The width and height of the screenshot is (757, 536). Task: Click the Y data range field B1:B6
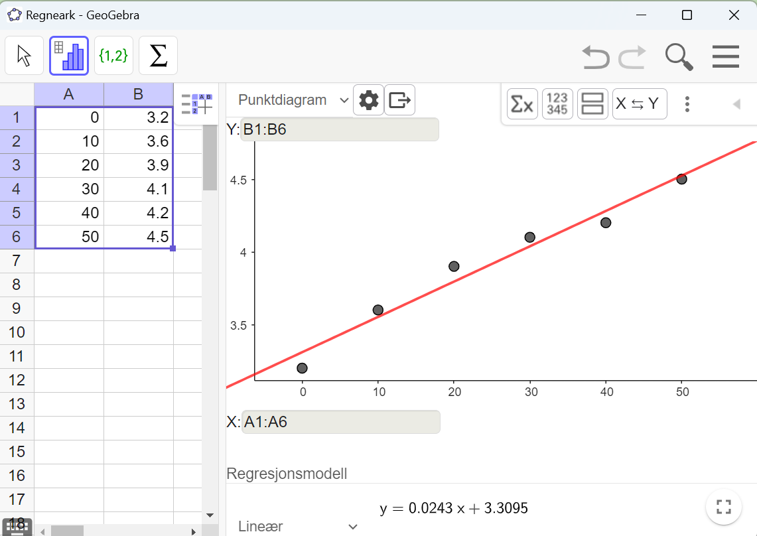(x=340, y=129)
